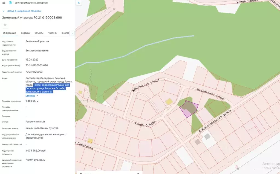Click the Доброслободская улица label on map
The image size is (280, 174).
[x=215, y=121]
